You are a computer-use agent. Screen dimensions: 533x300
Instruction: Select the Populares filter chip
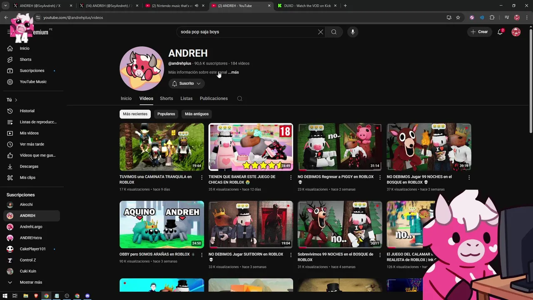pos(166,114)
